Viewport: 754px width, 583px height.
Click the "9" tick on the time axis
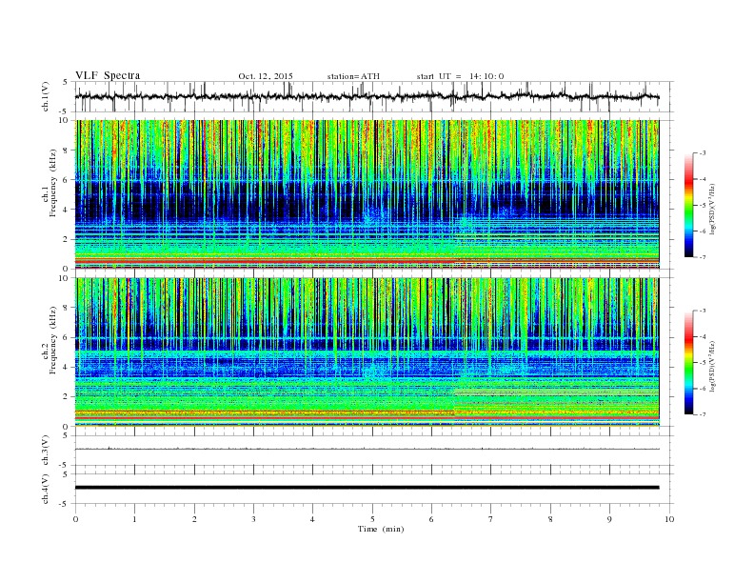[x=609, y=519]
